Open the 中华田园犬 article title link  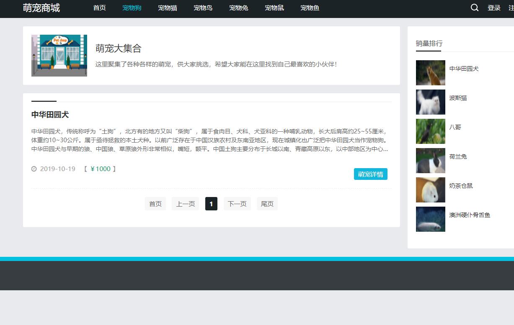point(50,114)
